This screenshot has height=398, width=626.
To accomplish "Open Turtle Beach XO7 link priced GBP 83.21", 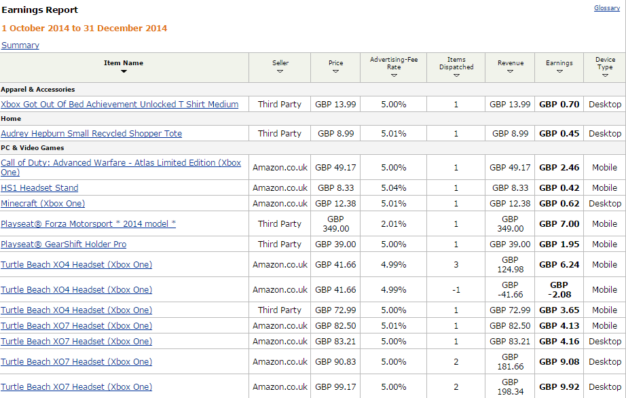I will coord(76,341).
